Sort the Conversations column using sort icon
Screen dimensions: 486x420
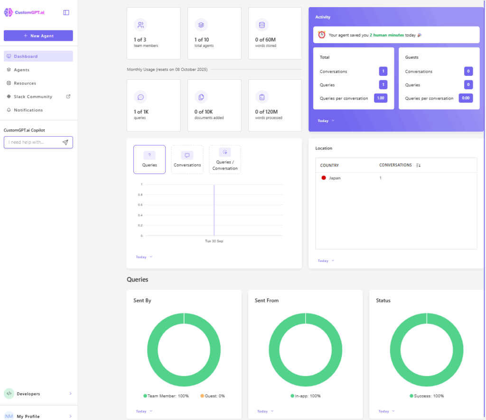(x=418, y=166)
